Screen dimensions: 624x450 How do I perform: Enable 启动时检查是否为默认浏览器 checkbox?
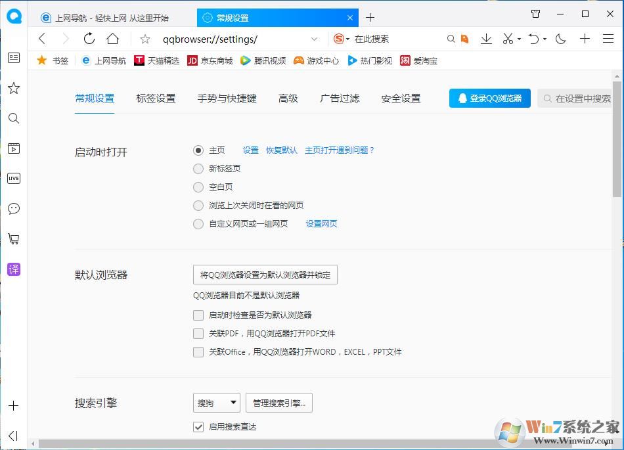point(198,315)
